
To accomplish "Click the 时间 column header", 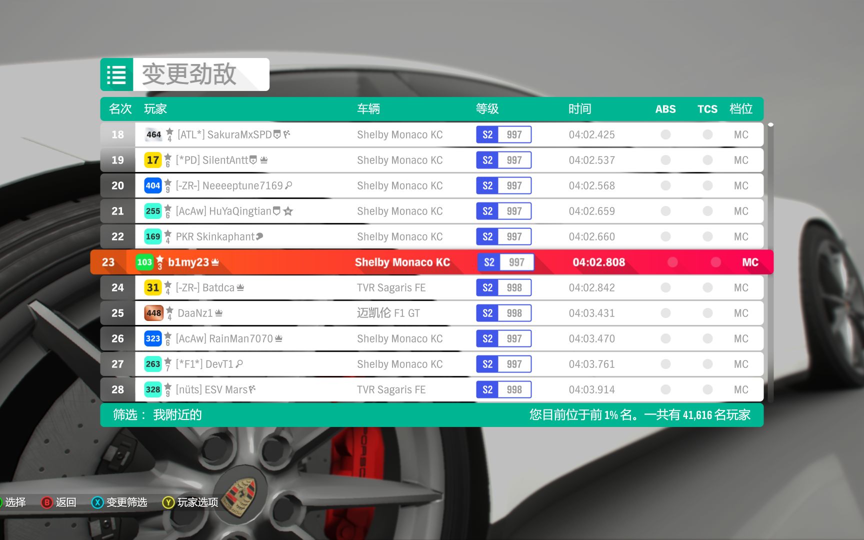I will (580, 109).
